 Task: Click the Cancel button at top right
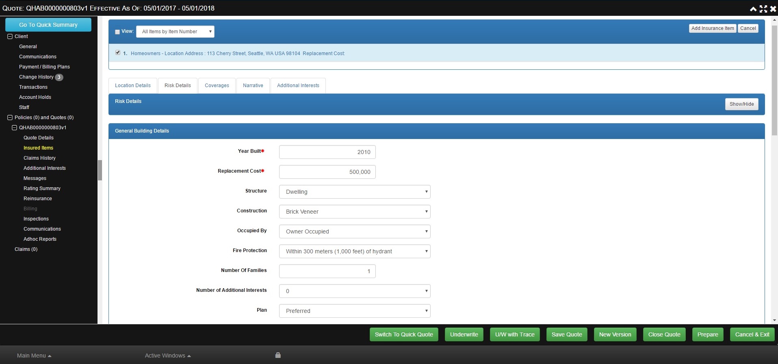pyautogui.click(x=748, y=28)
